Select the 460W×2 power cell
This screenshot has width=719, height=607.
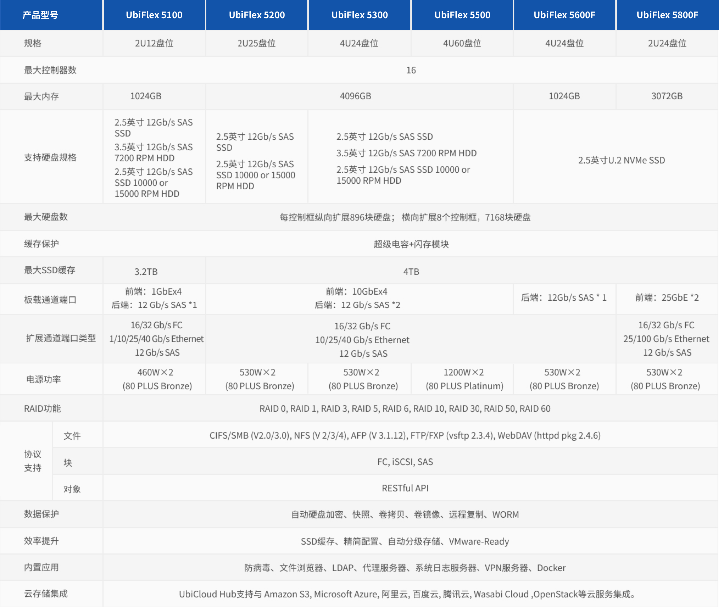point(157,379)
